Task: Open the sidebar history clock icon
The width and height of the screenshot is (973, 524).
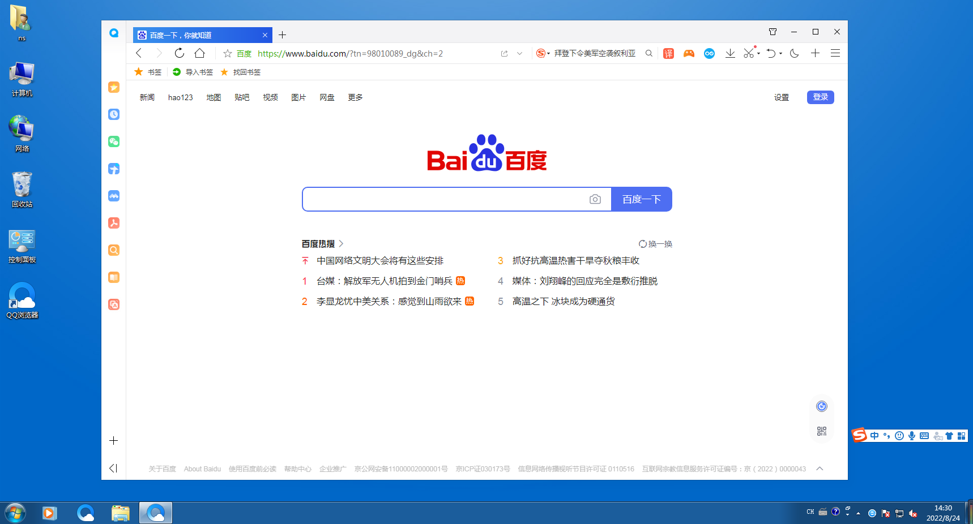Action: coord(114,114)
